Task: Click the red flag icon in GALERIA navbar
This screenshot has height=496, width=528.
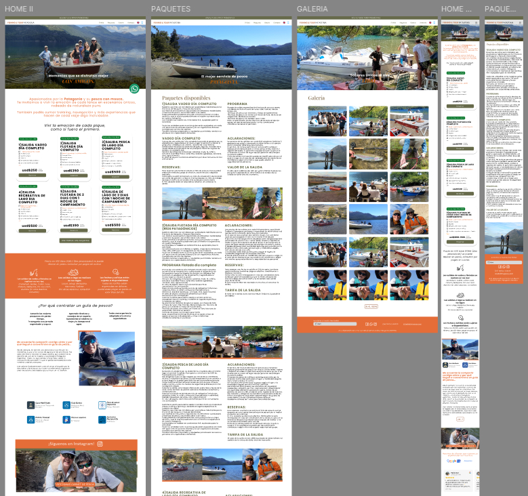Action: pyautogui.click(x=430, y=22)
